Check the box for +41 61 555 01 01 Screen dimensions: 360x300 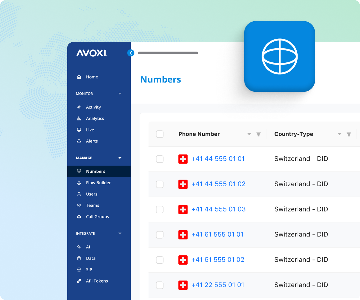pos(160,235)
